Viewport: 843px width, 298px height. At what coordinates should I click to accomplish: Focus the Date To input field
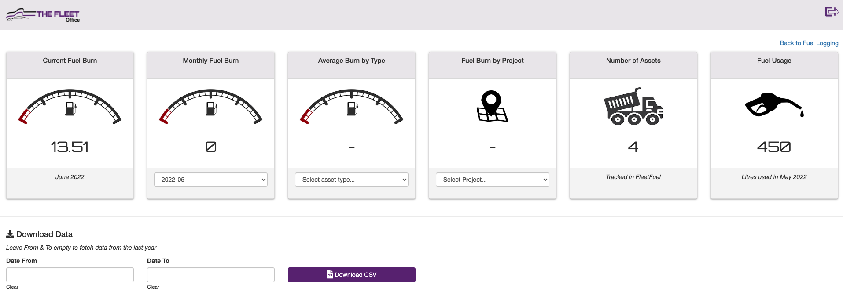coord(211,275)
